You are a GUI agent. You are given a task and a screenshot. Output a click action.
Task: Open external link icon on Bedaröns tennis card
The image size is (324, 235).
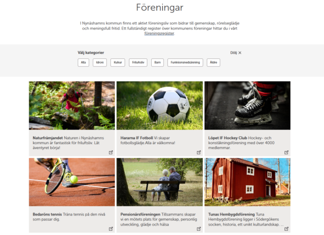pyautogui.click(x=111, y=229)
